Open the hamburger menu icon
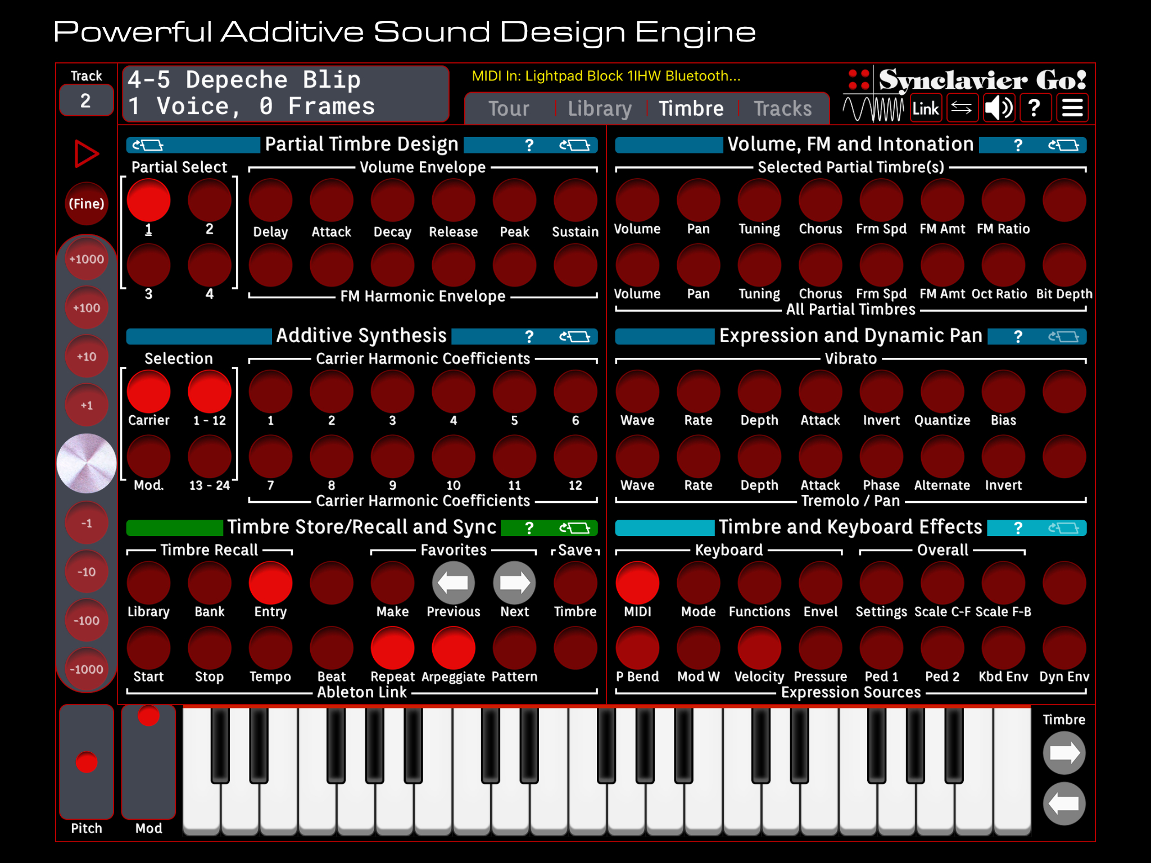This screenshot has height=863, width=1151. 1072,108
